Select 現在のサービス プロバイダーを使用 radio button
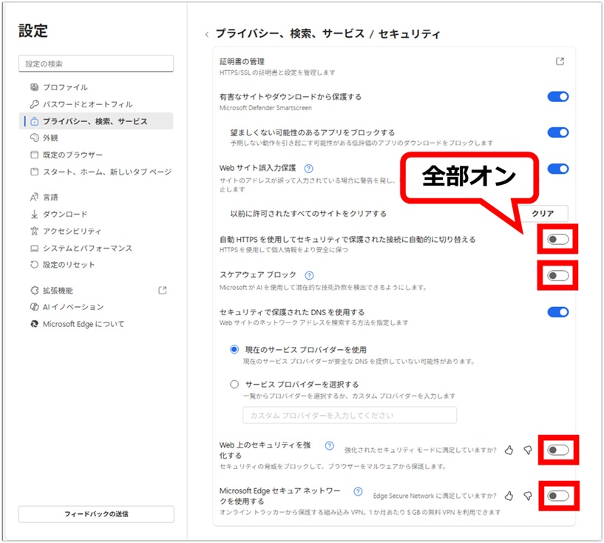 coord(234,349)
